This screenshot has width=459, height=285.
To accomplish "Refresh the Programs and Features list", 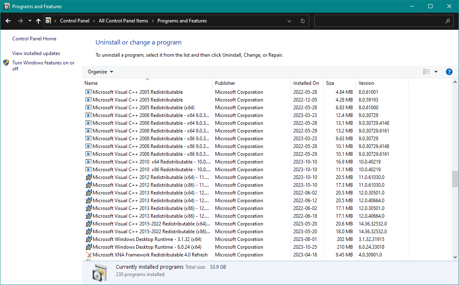I will 303,21.
